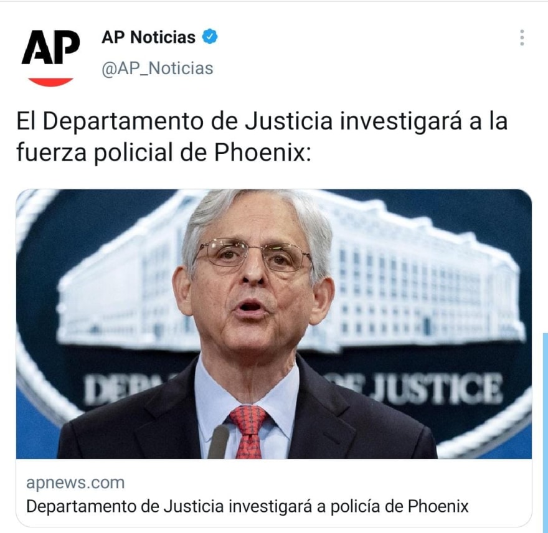Click the red arc under the AP logo
This screenshot has width=548, height=533.
(x=50, y=82)
